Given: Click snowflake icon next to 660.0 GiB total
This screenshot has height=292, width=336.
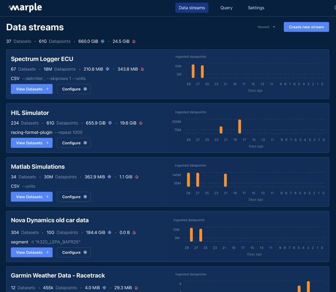Looking at the screenshot, I should click(102, 41).
